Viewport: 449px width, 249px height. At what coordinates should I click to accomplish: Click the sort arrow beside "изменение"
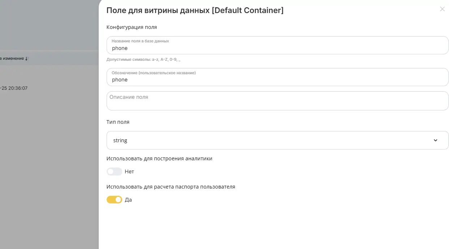click(x=26, y=59)
